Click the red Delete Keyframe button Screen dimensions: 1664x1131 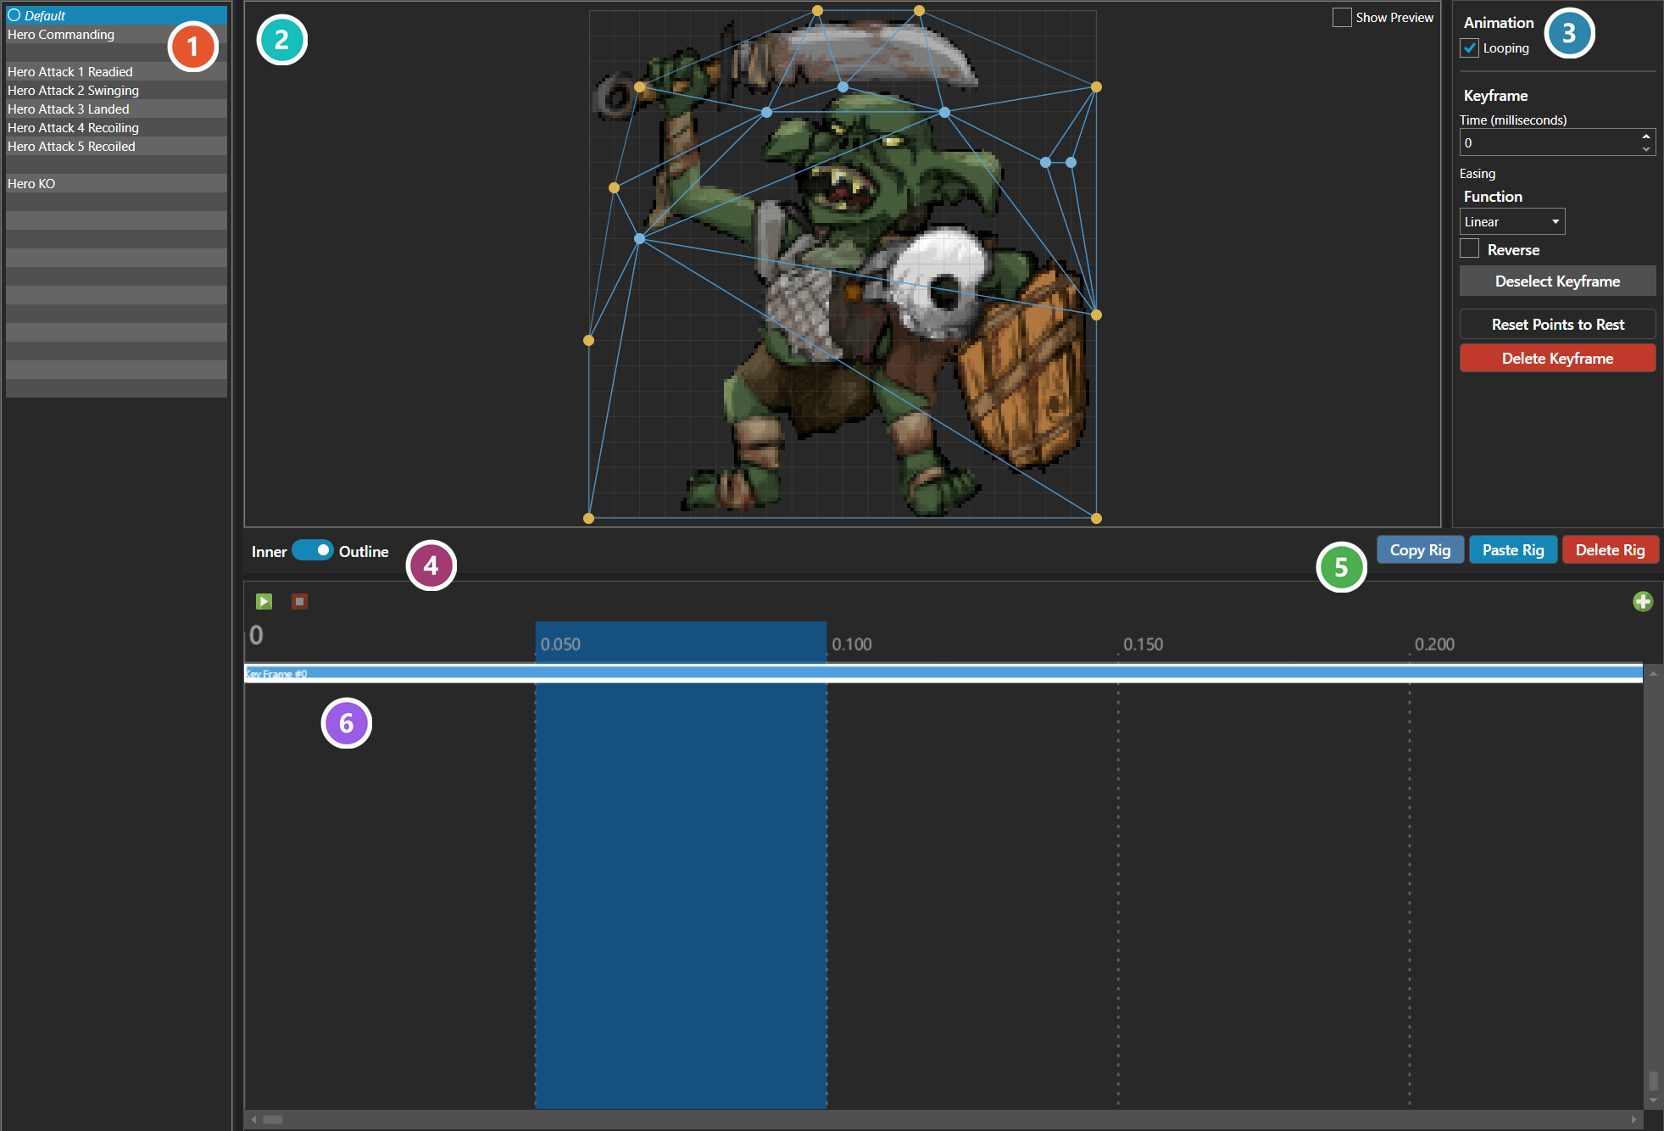click(1557, 358)
